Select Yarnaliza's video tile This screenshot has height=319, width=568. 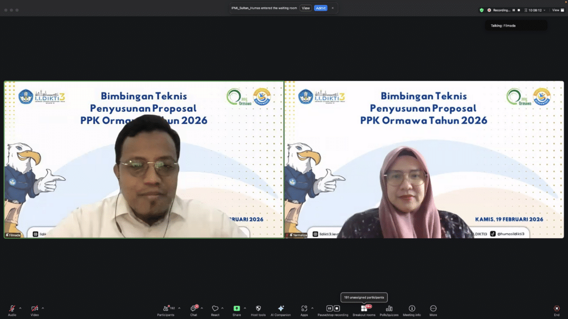[424, 160]
